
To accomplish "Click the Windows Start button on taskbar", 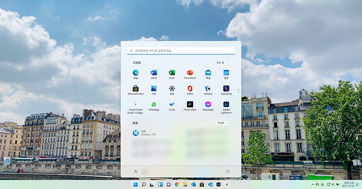I will [x=135, y=184].
